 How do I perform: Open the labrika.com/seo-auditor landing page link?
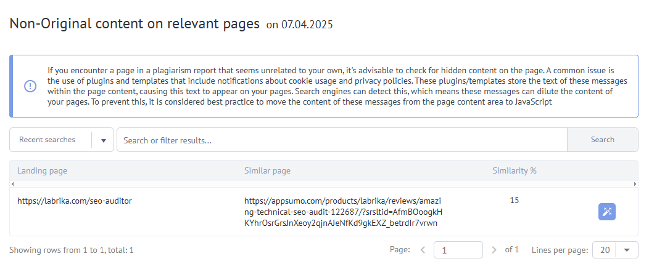75,201
